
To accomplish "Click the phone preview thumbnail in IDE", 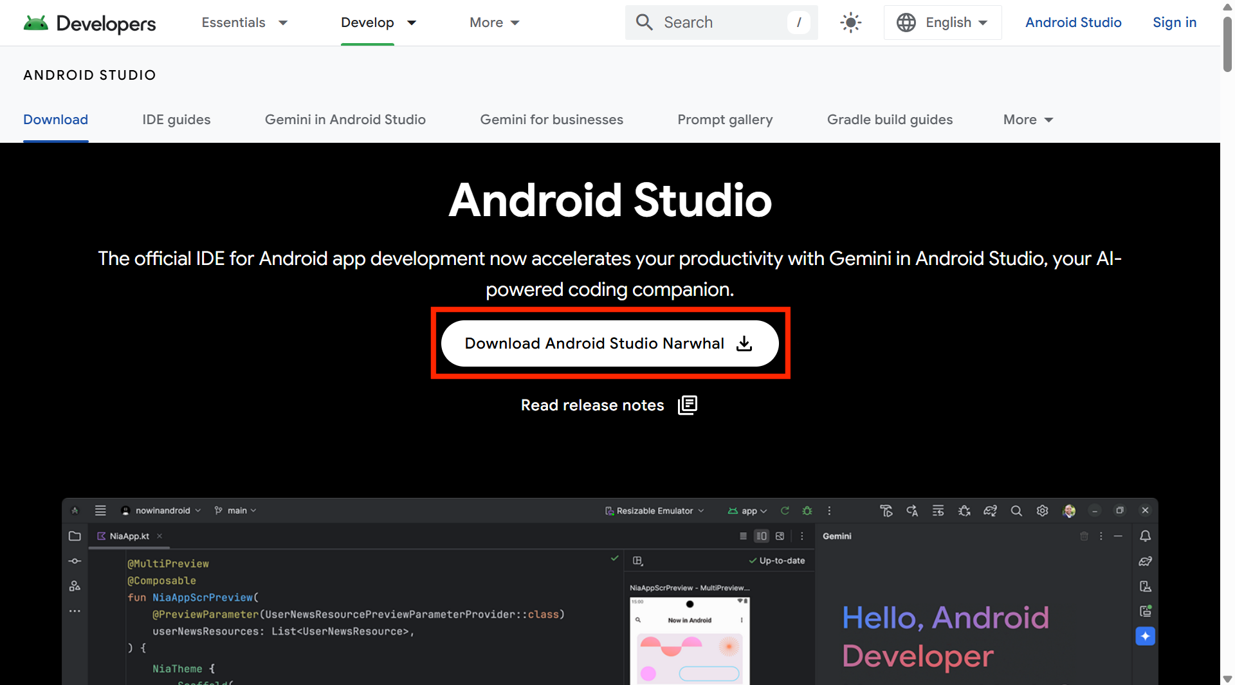I will point(690,641).
